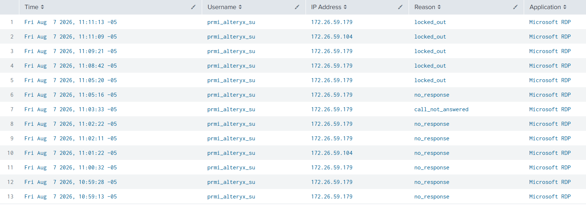Click pencil edit icon for IP Address column
This screenshot has height=205, width=586.
click(x=400, y=7)
